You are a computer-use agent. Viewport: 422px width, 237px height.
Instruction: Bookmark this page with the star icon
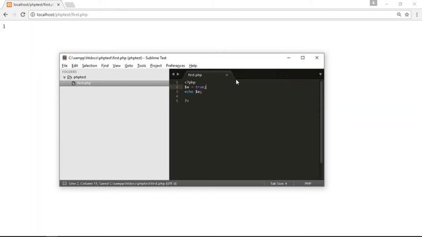(x=407, y=14)
